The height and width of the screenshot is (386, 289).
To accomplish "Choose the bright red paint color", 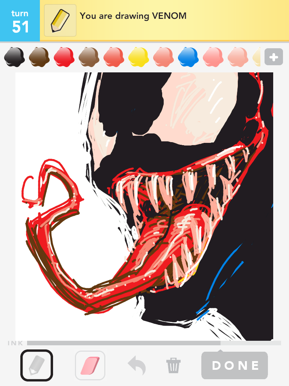I will coord(64,57).
